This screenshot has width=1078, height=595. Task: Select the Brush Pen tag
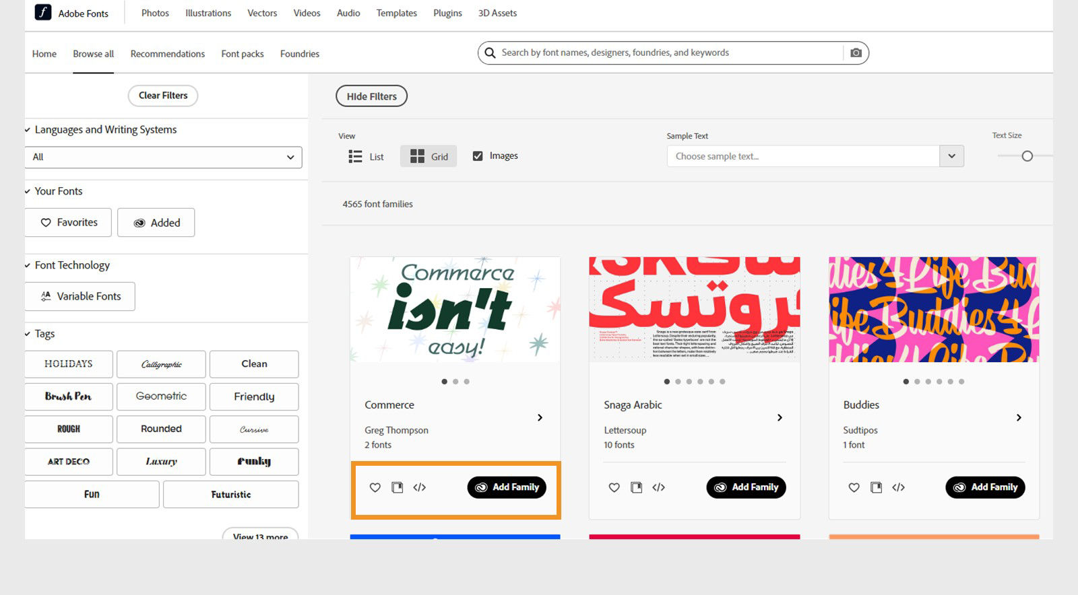[x=68, y=396]
